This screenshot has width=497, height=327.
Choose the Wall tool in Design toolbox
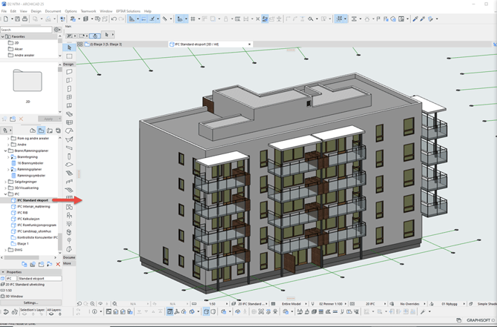(x=69, y=72)
